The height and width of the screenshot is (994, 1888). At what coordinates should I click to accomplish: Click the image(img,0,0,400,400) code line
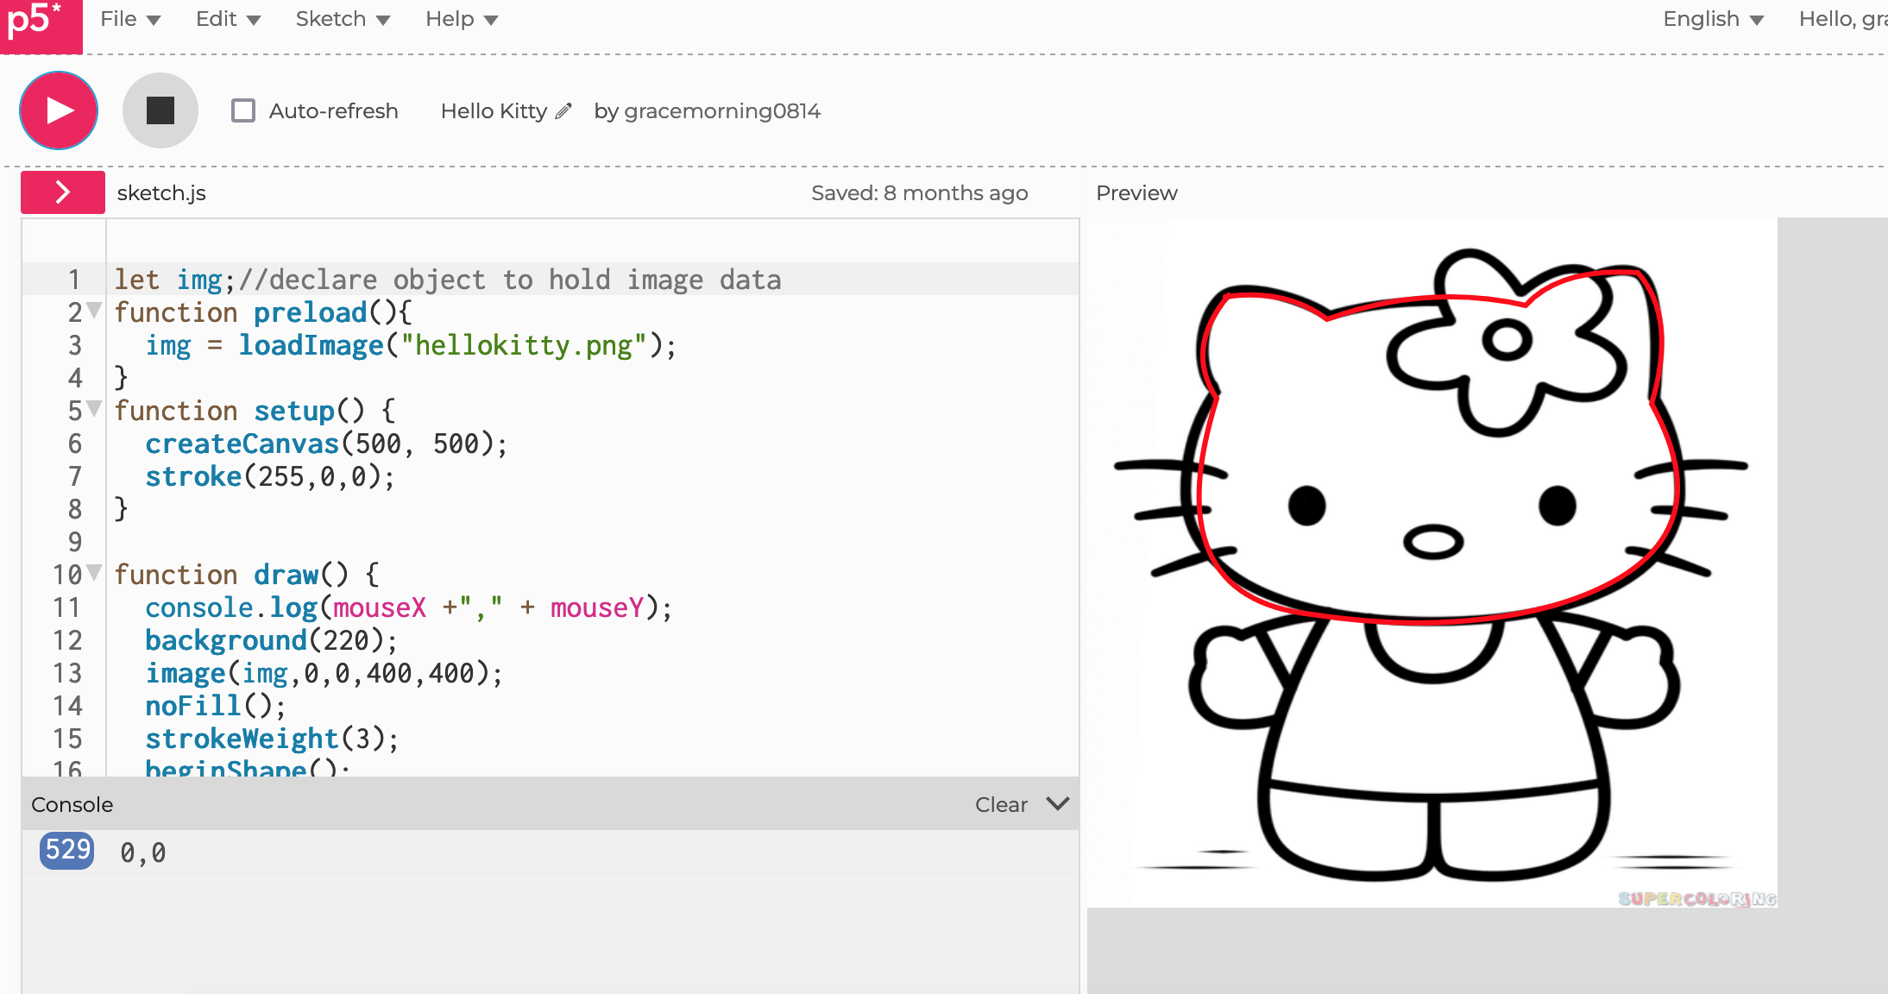pyautogui.click(x=324, y=673)
